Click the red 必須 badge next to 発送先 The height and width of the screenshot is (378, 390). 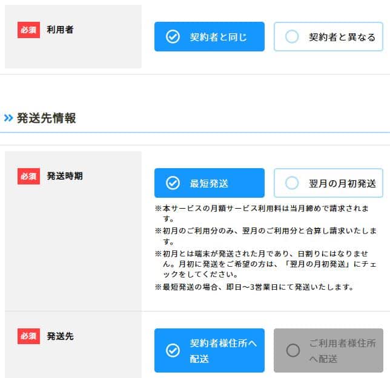click(28, 336)
